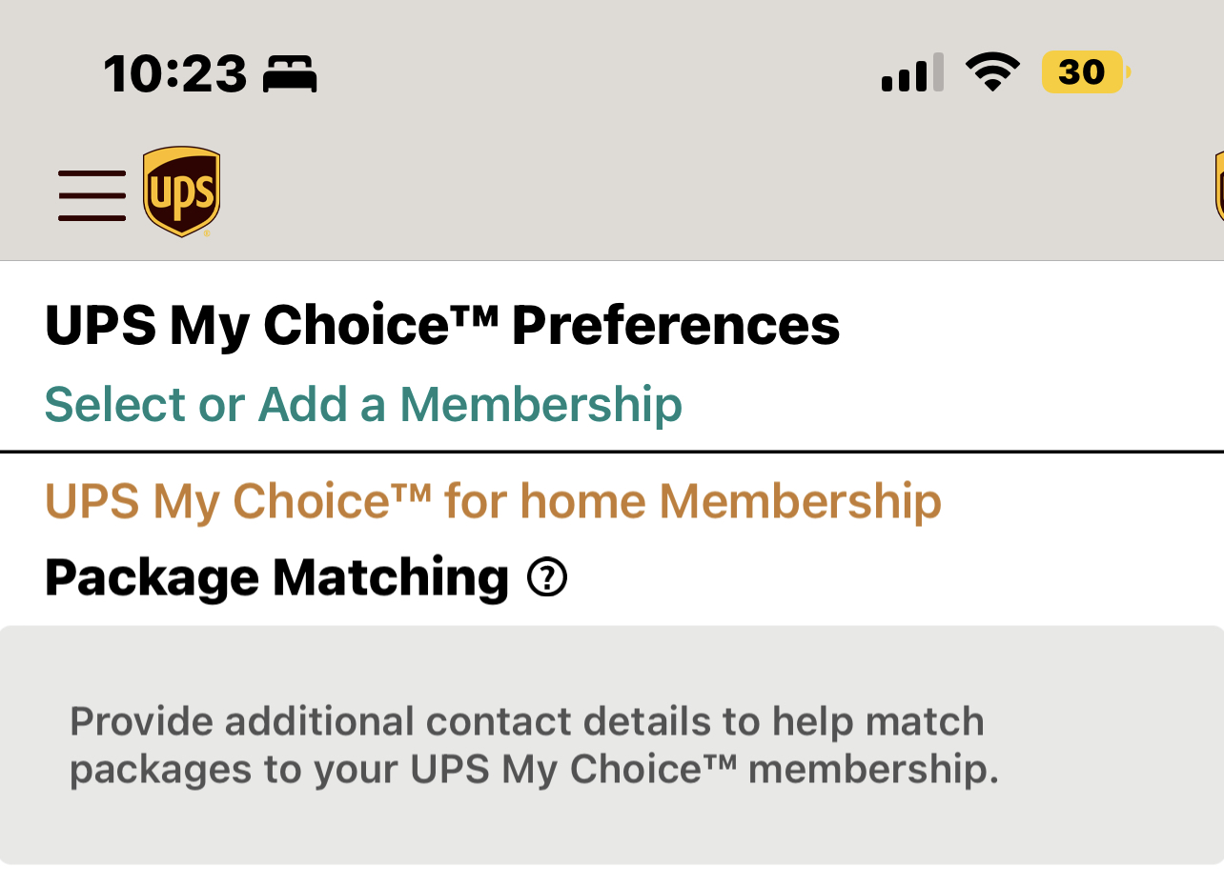Tap the cellular signal bars
This screenshot has height=887, width=1224.
[912, 73]
